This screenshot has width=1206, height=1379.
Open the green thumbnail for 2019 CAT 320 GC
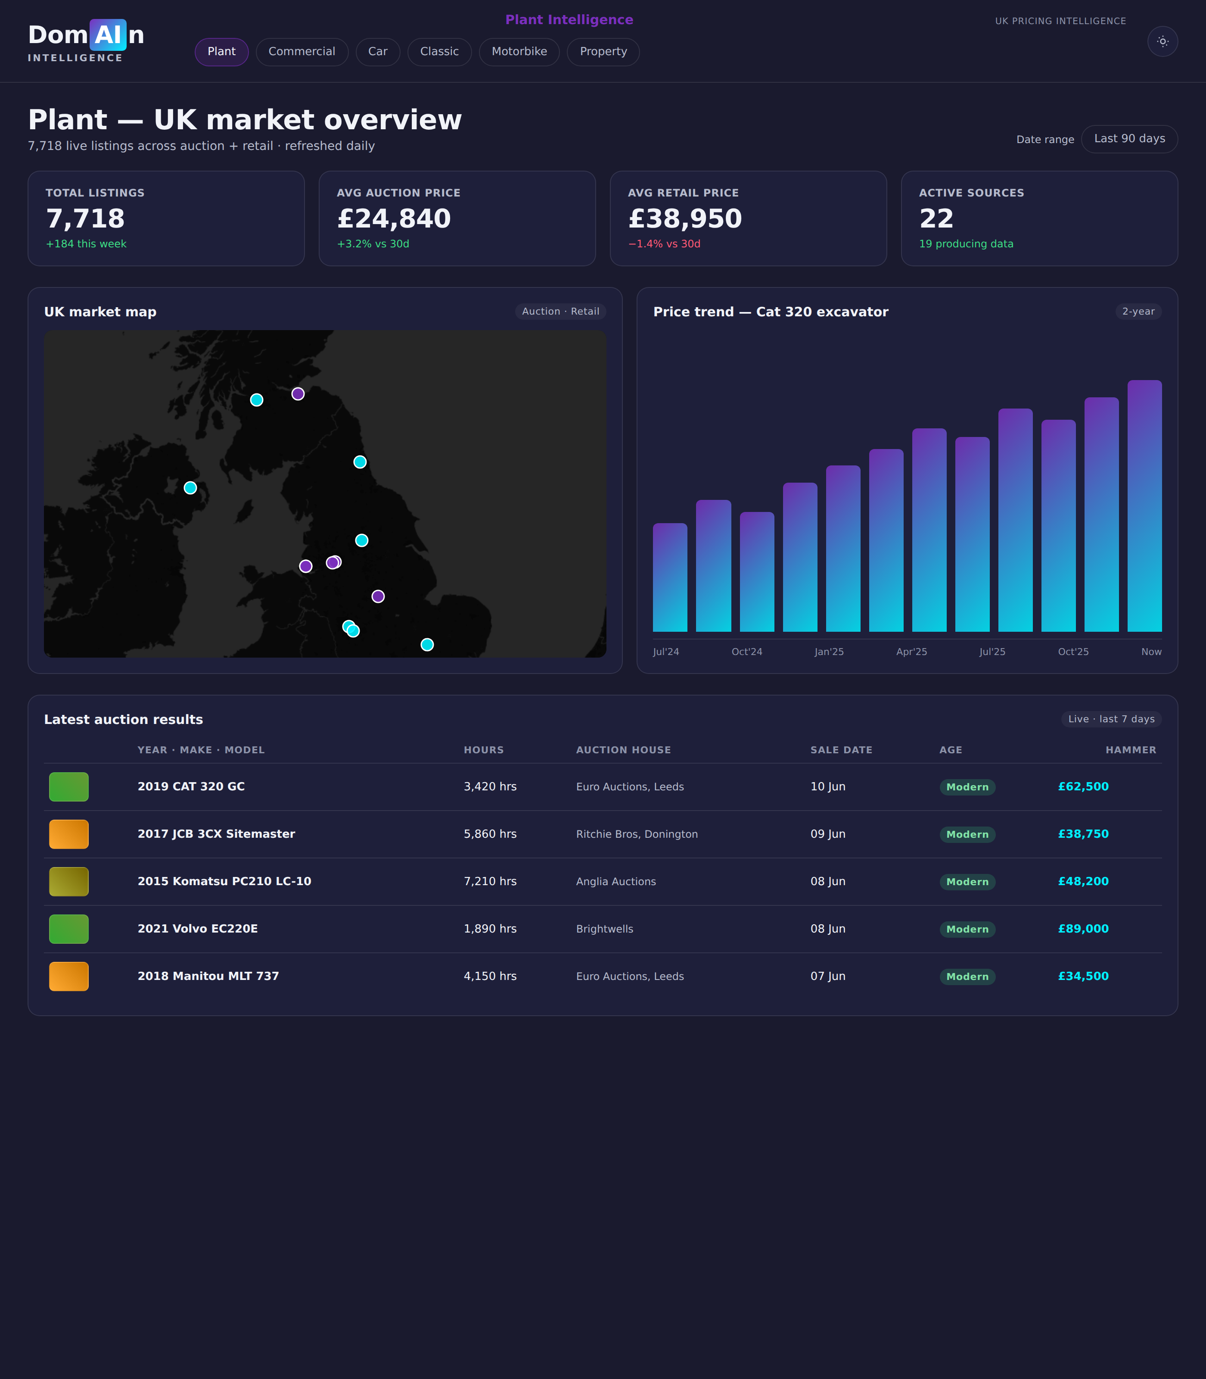(68, 787)
